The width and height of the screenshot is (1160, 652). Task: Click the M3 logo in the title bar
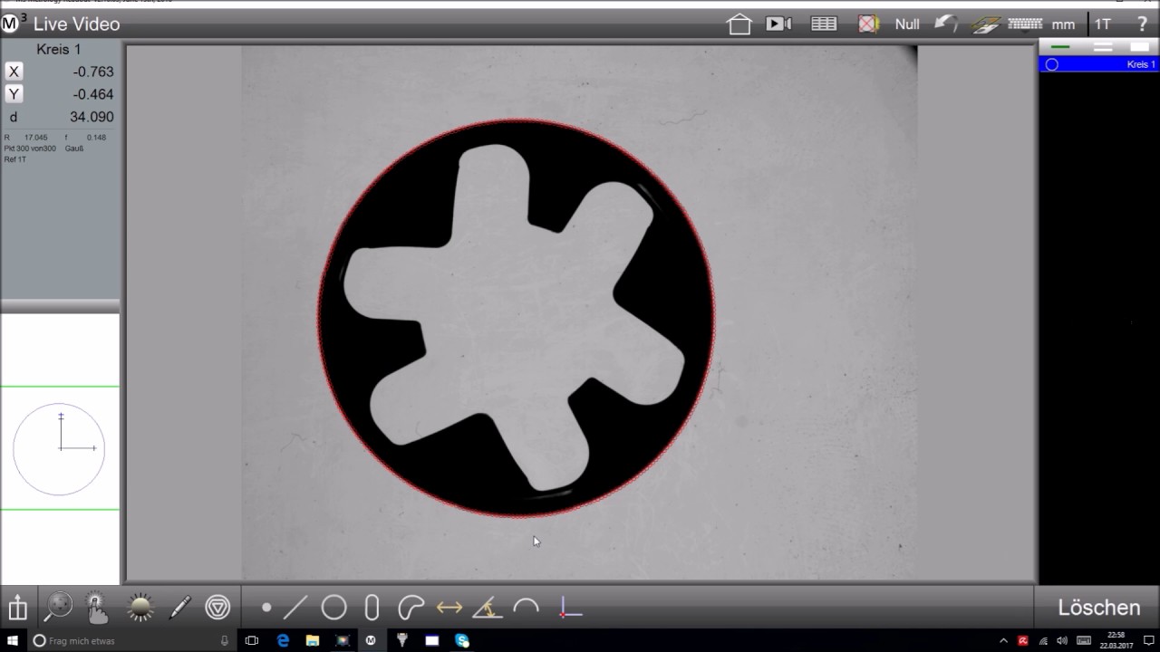(13, 23)
